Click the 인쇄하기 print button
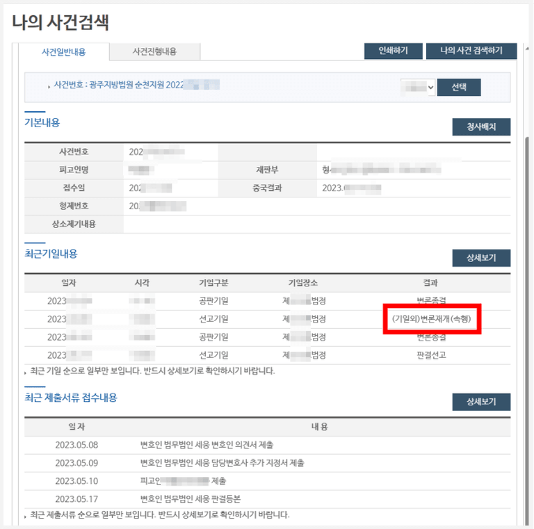This screenshot has width=534, height=529. click(x=393, y=51)
